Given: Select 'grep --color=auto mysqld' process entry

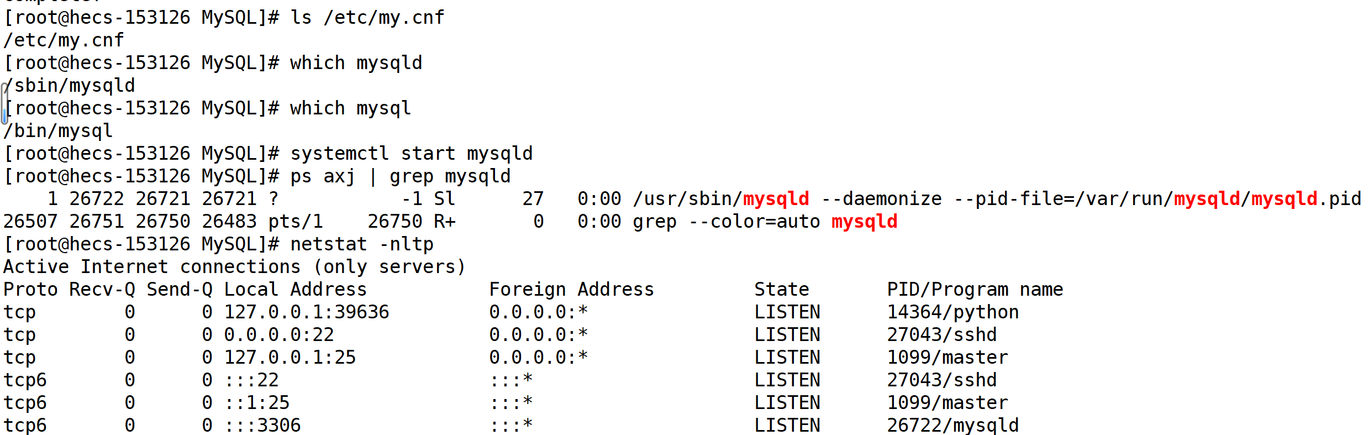Looking at the screenshot, I should point(765,222).
